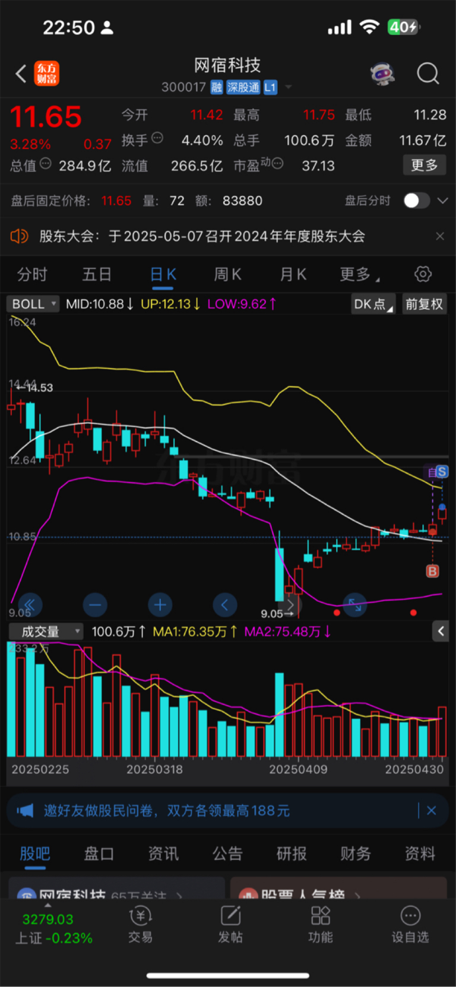Open the 研报 tab

point(292,853)
